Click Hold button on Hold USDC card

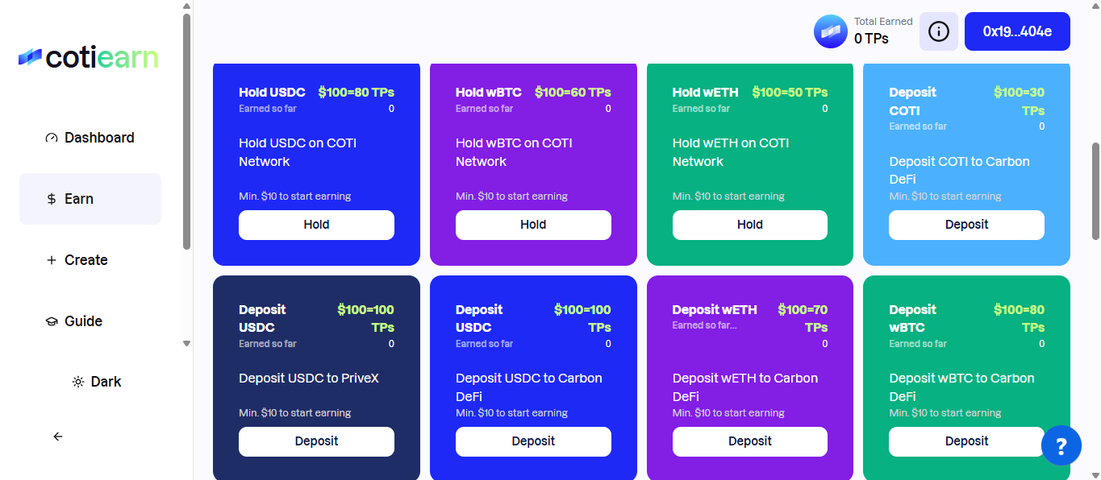316,225
